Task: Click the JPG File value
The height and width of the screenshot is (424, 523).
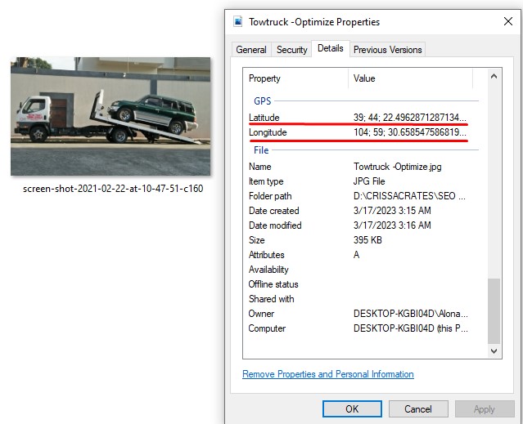Action: (369, 181)
